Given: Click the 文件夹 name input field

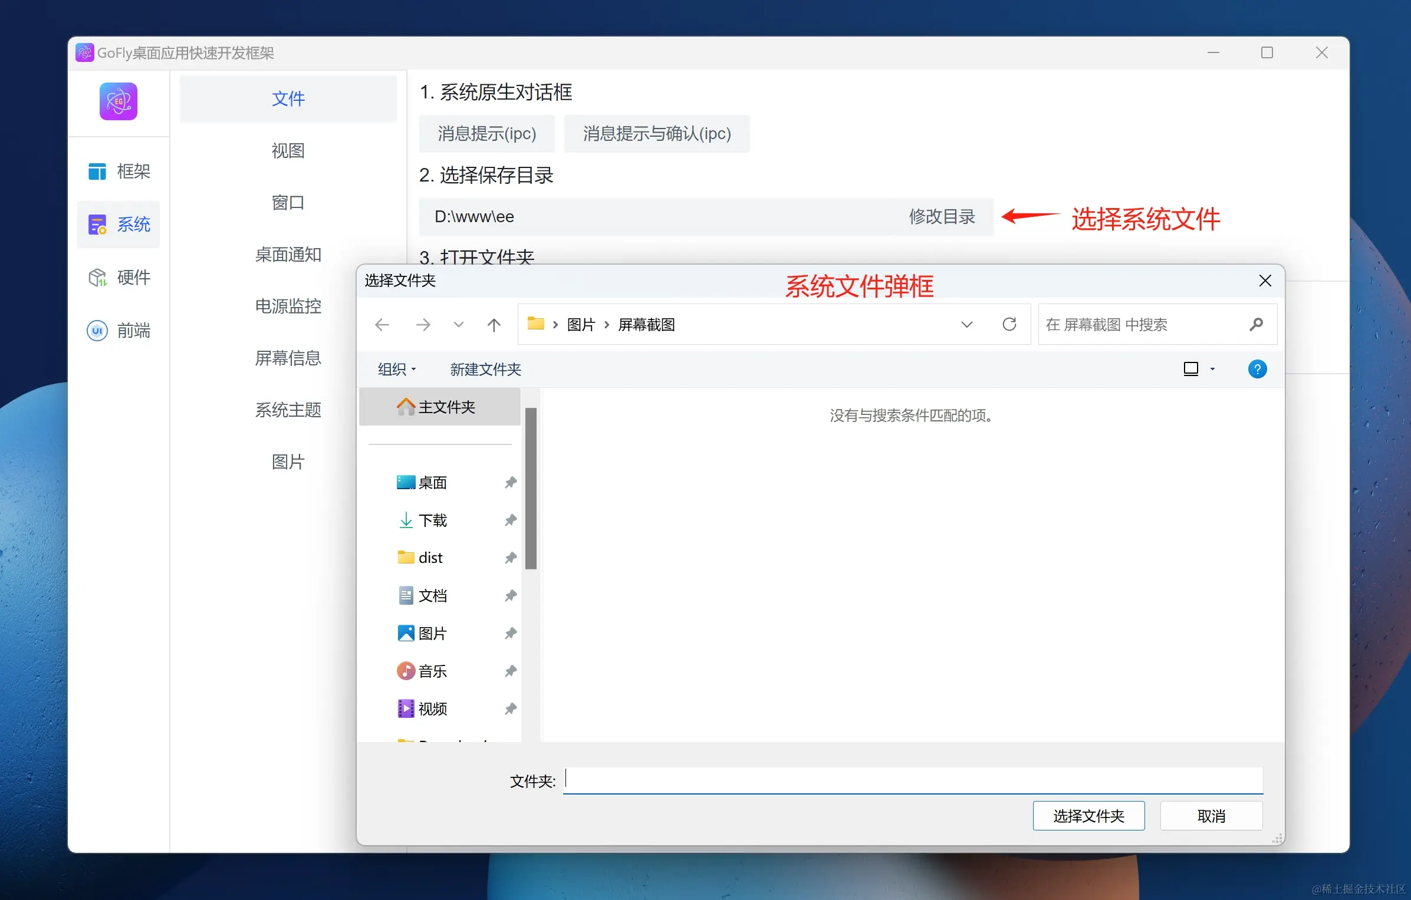Looking at the screenshot, I should pos(912,780).
